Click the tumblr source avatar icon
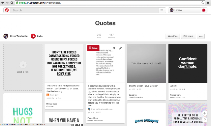 click(x=89, y=109)
